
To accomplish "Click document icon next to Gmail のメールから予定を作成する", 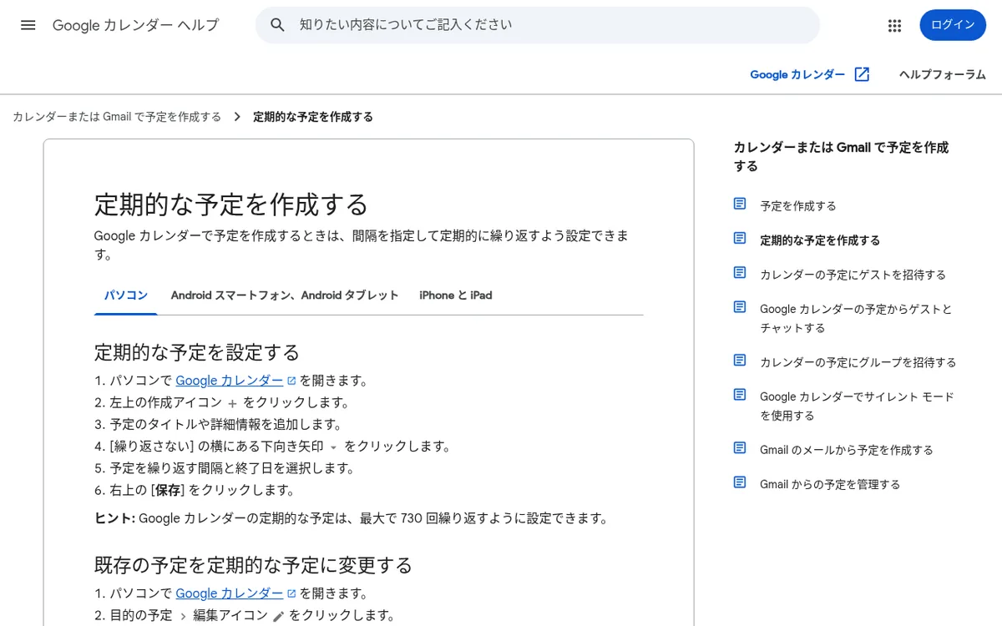I will [740, 447].
